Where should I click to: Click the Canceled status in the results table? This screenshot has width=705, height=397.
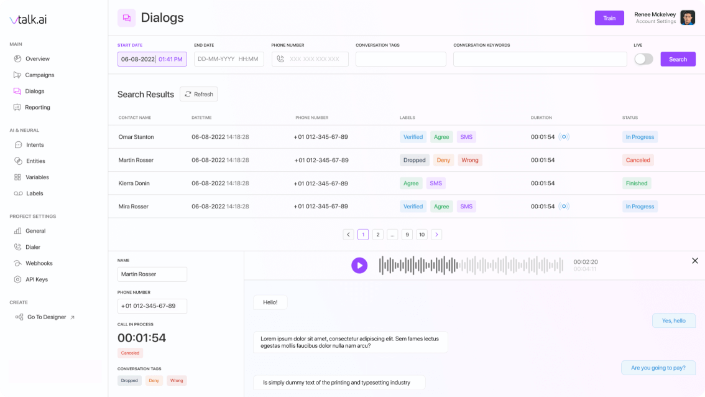click(x=638, y=160)
